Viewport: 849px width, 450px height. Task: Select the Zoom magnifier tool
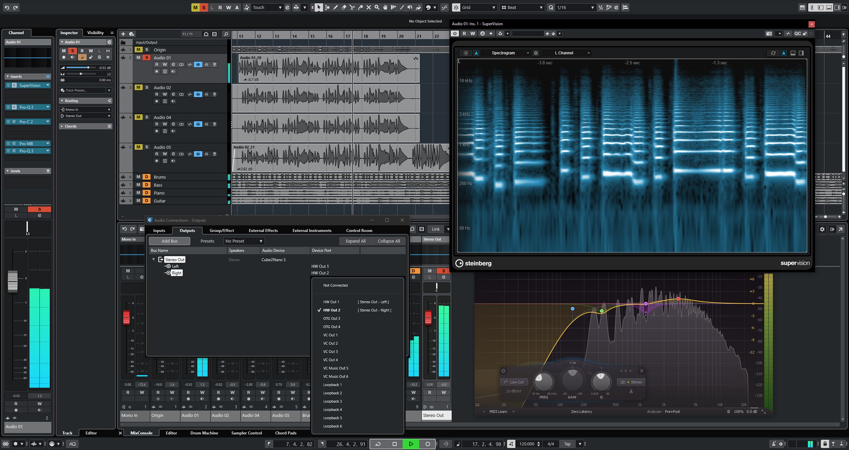[377, 7]
